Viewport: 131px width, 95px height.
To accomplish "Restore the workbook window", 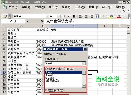I will (124, 11).
